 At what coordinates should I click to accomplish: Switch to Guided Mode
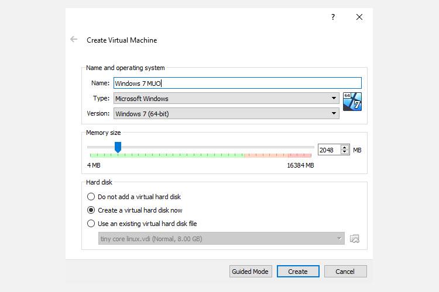[250, 272]
